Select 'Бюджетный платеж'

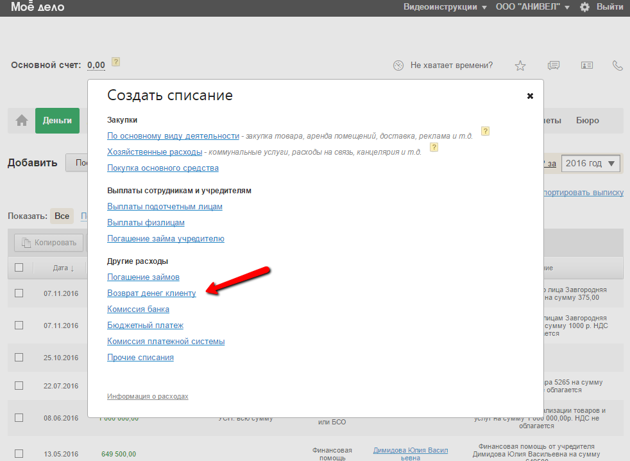pos(145,326)
